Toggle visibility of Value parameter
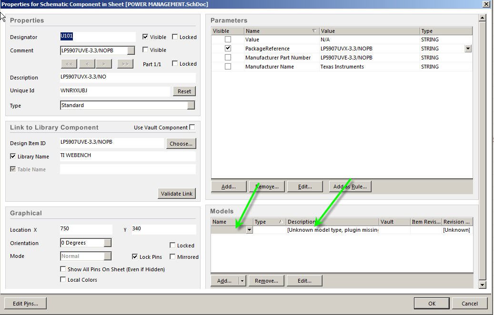 (x=228, y=39)
